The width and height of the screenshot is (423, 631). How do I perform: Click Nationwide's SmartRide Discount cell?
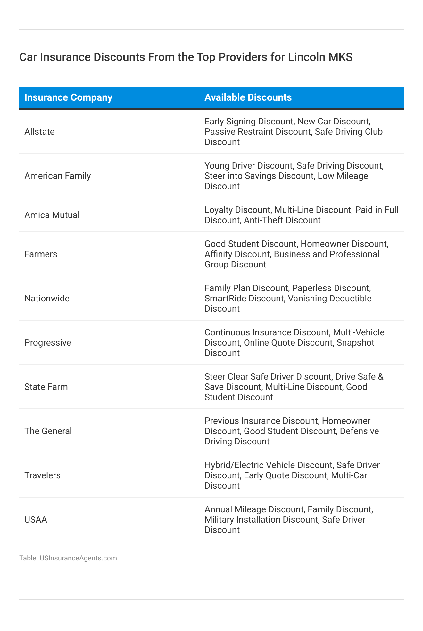pos(244,299)
